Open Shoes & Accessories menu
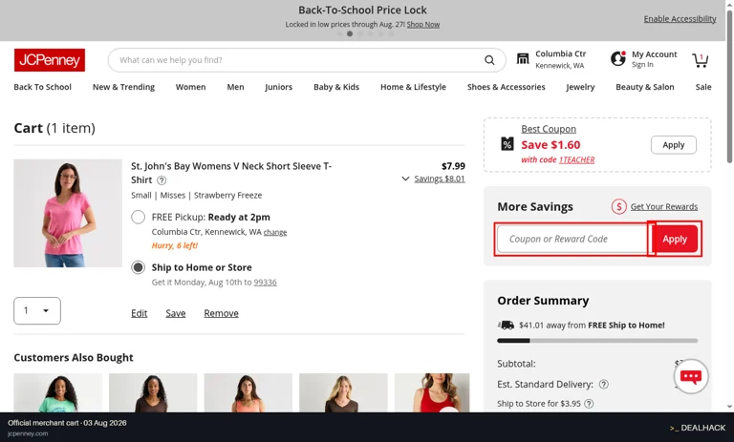Screen dimensions: 734x442 [x=506, y=87]
